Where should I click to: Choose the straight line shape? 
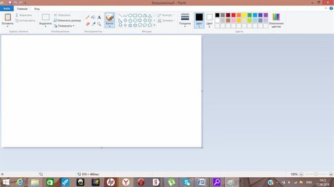click(x=120, y=15)
